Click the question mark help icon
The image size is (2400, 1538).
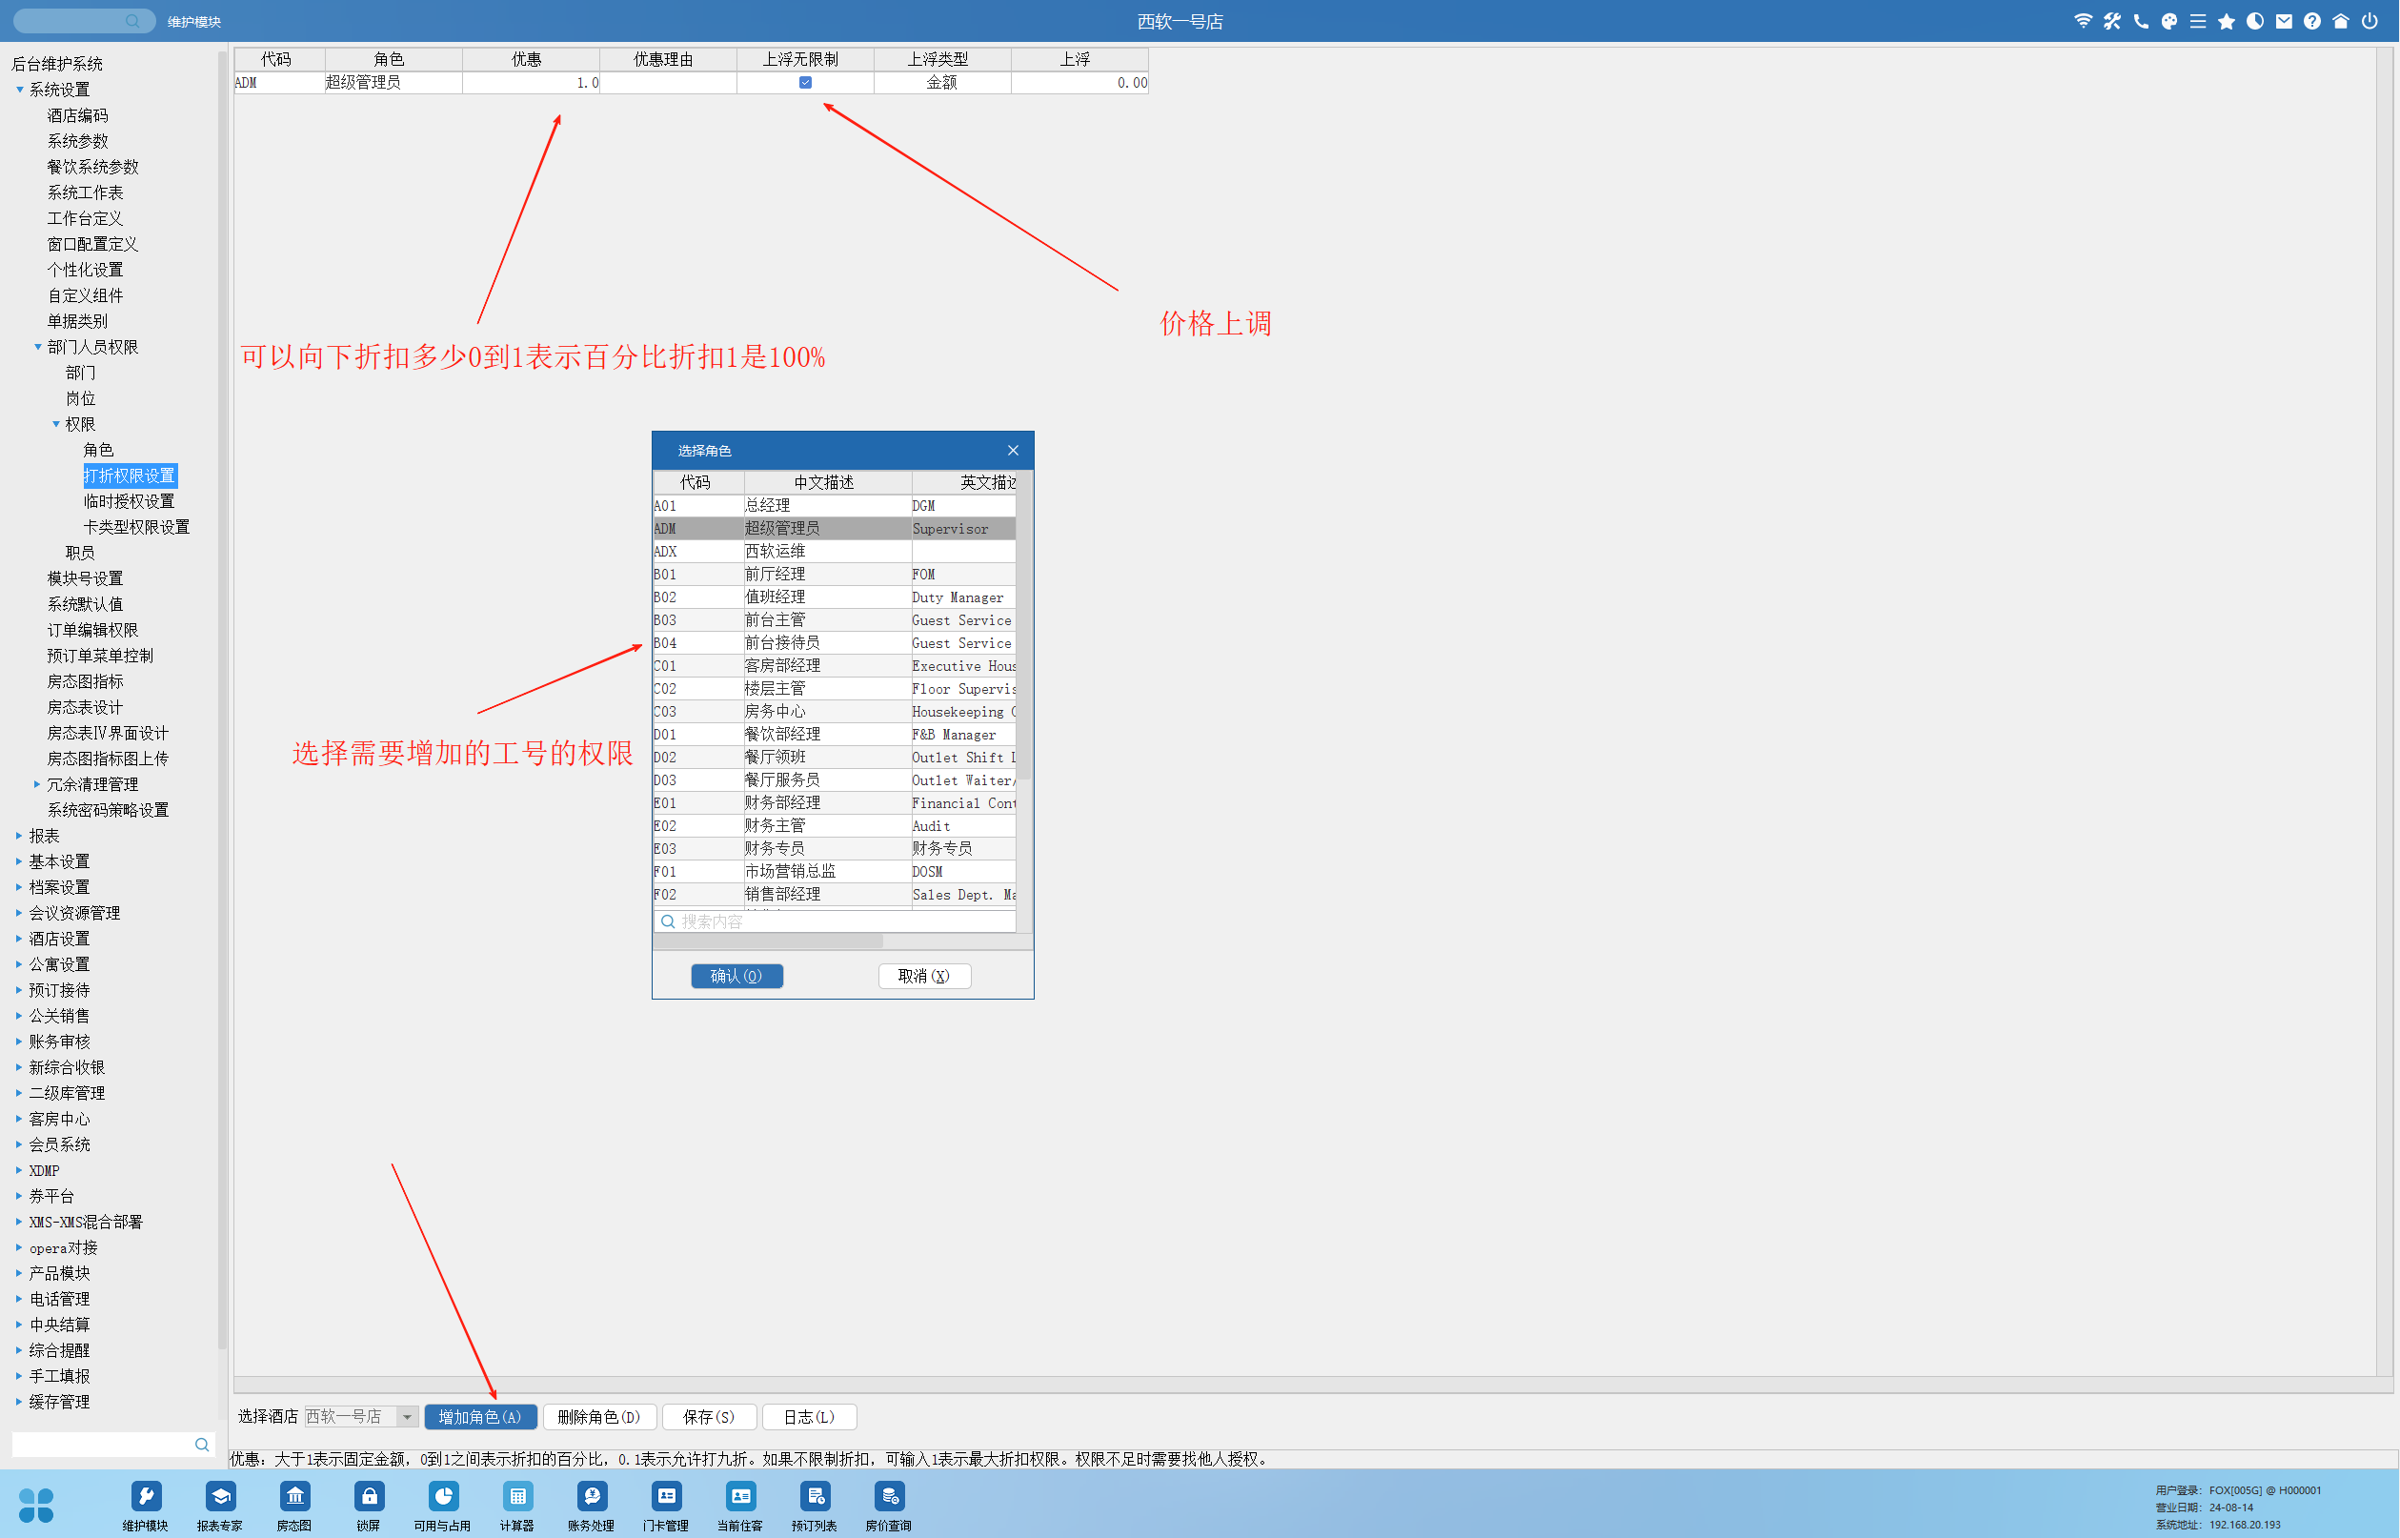[x=2312, y=21]
